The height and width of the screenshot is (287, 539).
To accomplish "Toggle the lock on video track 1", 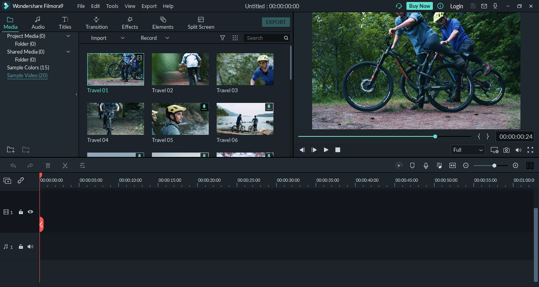I will (21, 212).
